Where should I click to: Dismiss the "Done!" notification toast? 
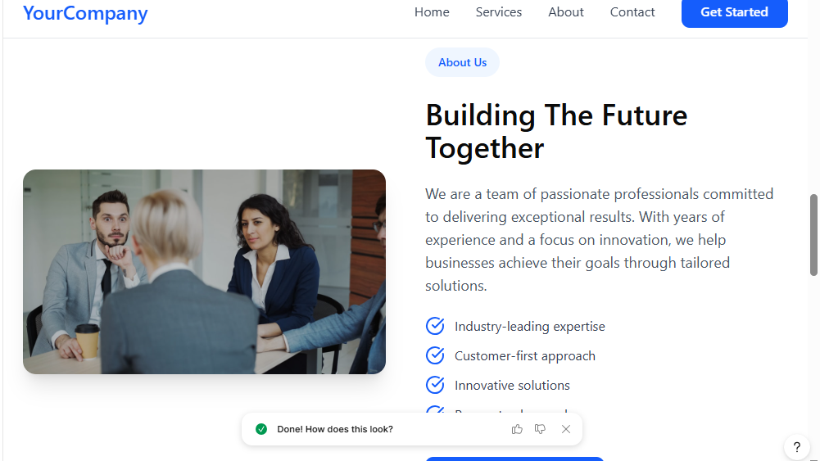[566, 429]
